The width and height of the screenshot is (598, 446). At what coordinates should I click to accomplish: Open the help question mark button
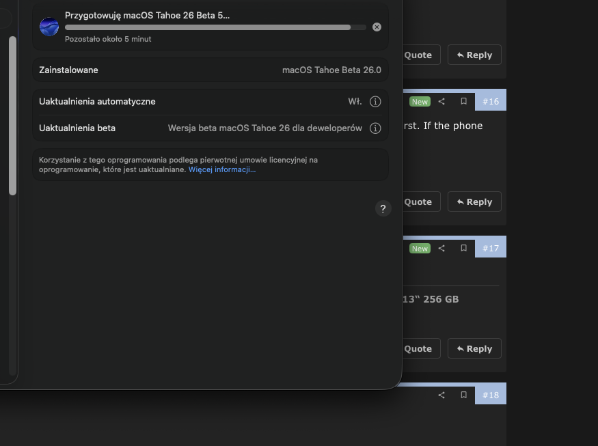click(383, 208)
